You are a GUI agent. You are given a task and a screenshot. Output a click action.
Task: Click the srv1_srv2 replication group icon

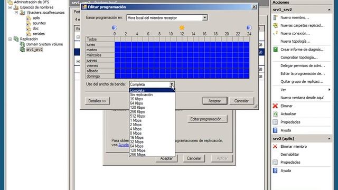coord(22,50)
